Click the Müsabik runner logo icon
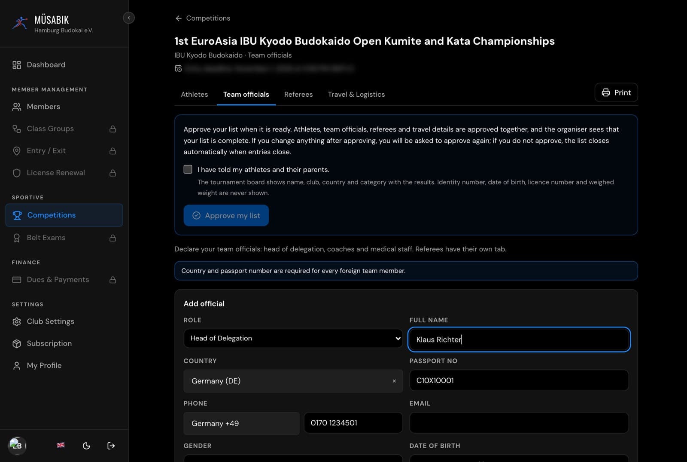This screenshot has height=462, width=687. coord(20,23)
